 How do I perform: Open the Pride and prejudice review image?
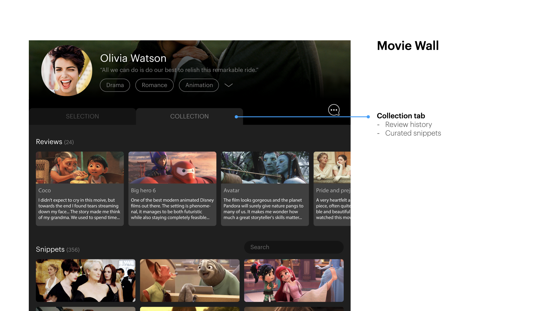tap(332, 168)
